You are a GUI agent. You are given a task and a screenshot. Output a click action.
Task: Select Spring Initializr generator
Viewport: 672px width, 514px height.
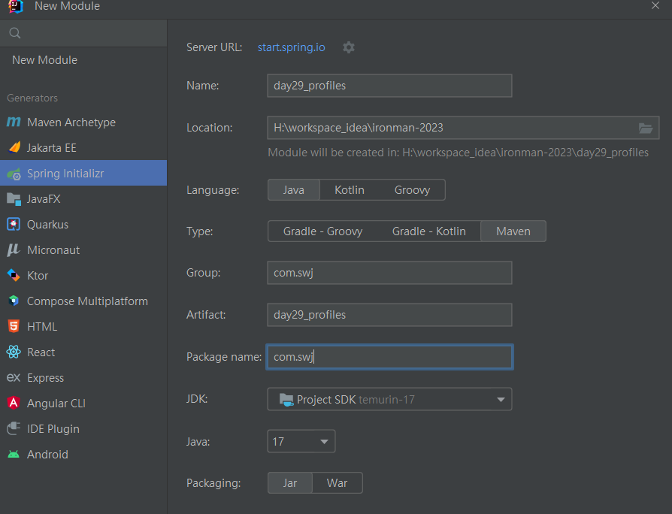coord(83,173)
